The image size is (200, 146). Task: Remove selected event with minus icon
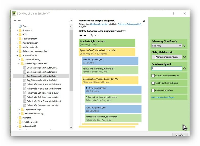(19, 21)
